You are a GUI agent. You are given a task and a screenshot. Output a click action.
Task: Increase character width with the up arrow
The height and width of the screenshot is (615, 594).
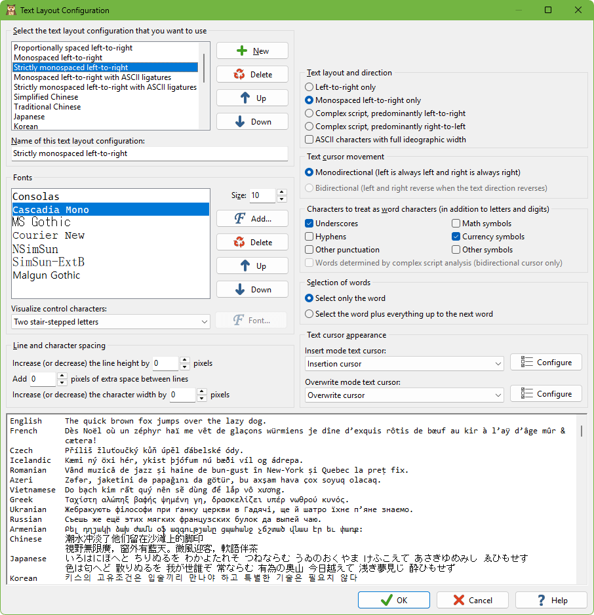pos(201,391)
